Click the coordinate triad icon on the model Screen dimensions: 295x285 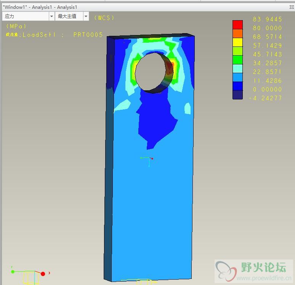(147, 162)
